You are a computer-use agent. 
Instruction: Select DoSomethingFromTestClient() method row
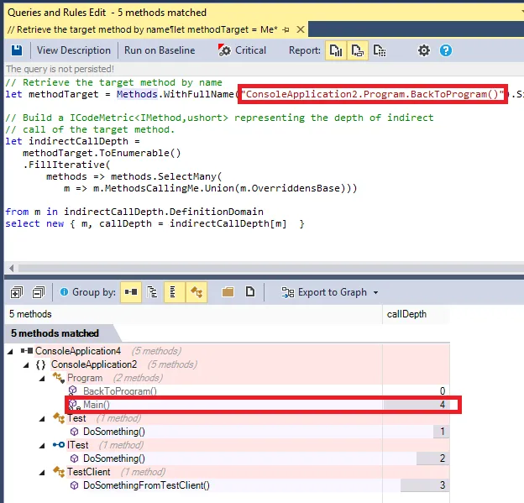(228, 485)
